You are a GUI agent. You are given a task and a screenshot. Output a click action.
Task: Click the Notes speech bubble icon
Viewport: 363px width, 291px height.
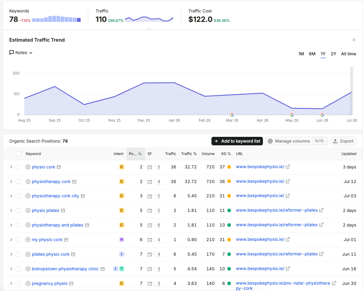coord(11,53)
